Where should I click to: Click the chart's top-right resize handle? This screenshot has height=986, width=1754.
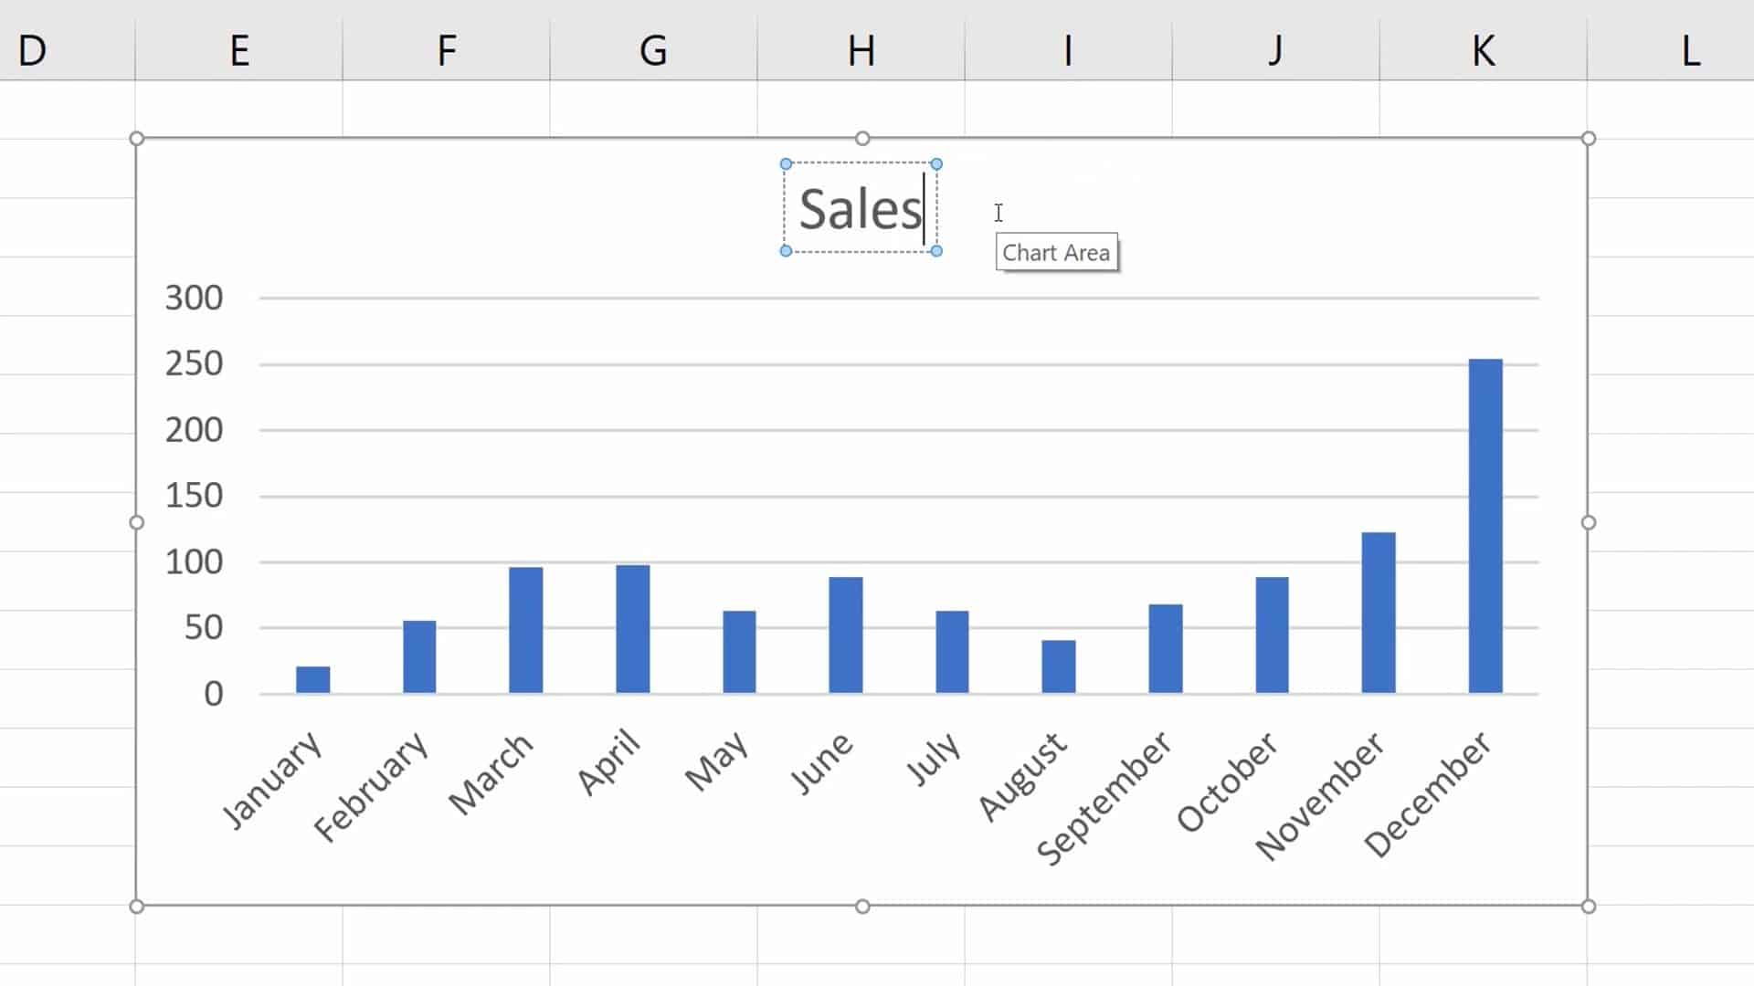click(x=1589, y=139)
